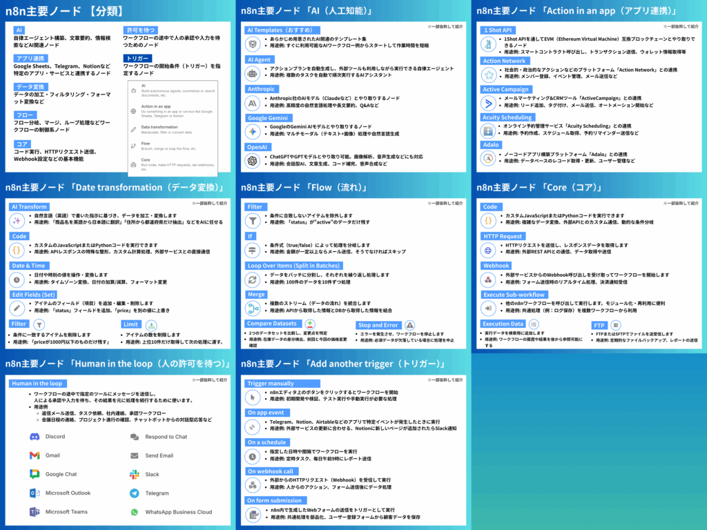Viewport: 707px width, 530px height.
Task: Click the 'Respond to Chat' item
Action: [166, 437]
